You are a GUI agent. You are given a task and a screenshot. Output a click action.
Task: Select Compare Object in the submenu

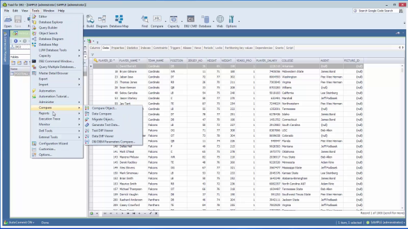click(113, 108)
